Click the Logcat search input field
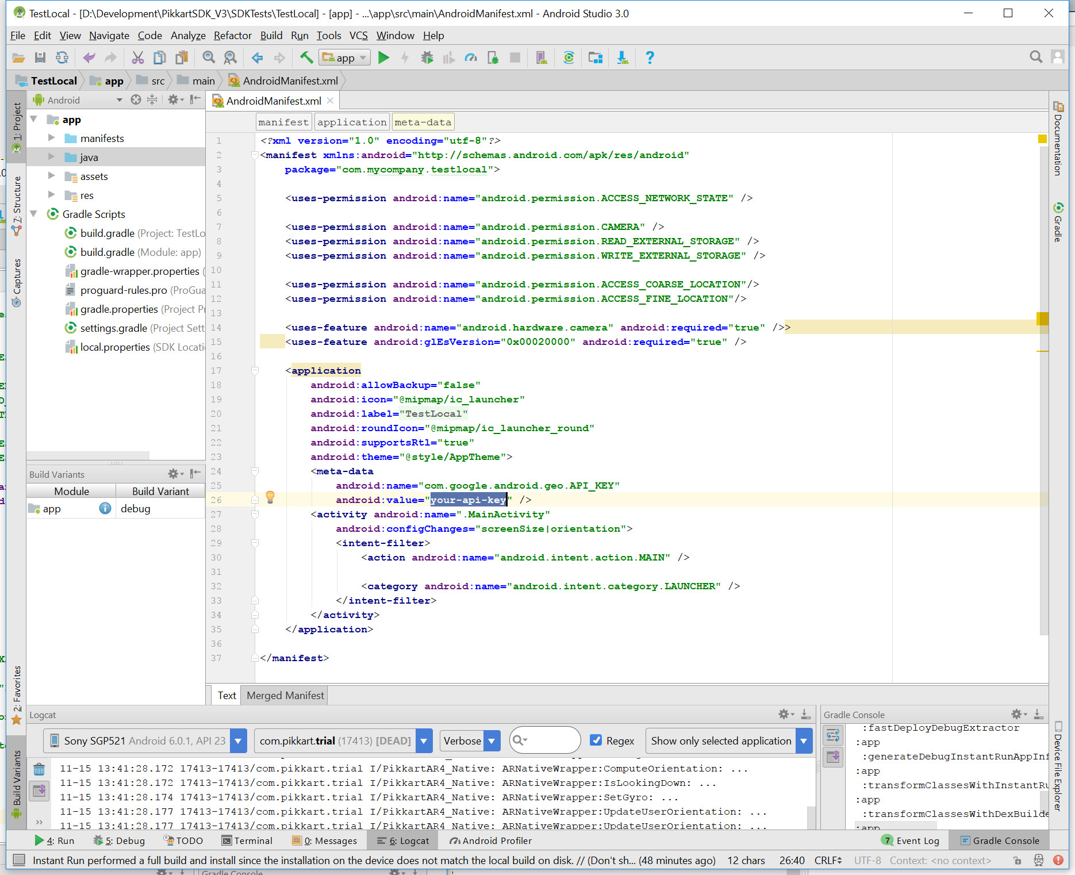The width and height of the screenshot is (1075, 875). [x=545, y=740]
